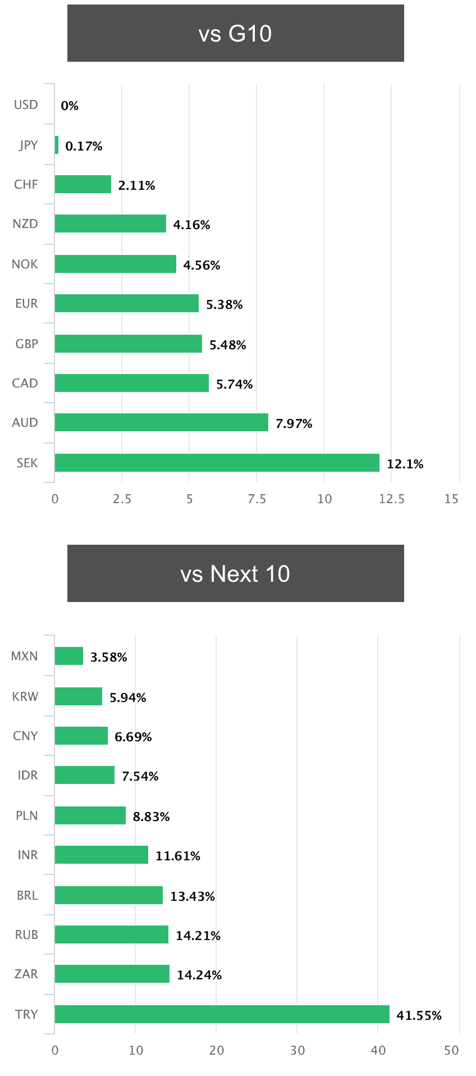Select the AUD bar at 7.97%
This screenshot has width=476, height=1076.
[161, 422]
